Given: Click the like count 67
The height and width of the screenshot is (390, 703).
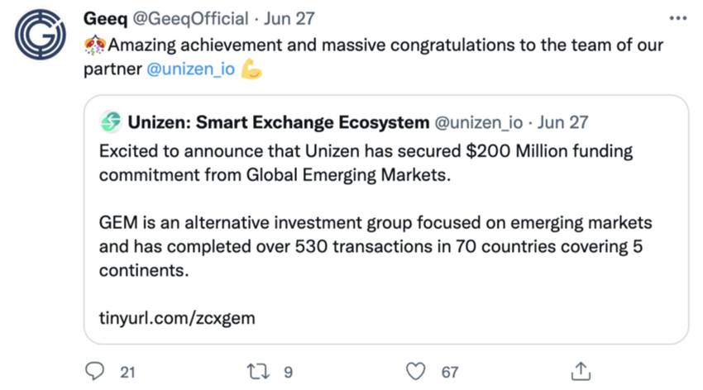Looking at the screenshot, I should (450, 373).
